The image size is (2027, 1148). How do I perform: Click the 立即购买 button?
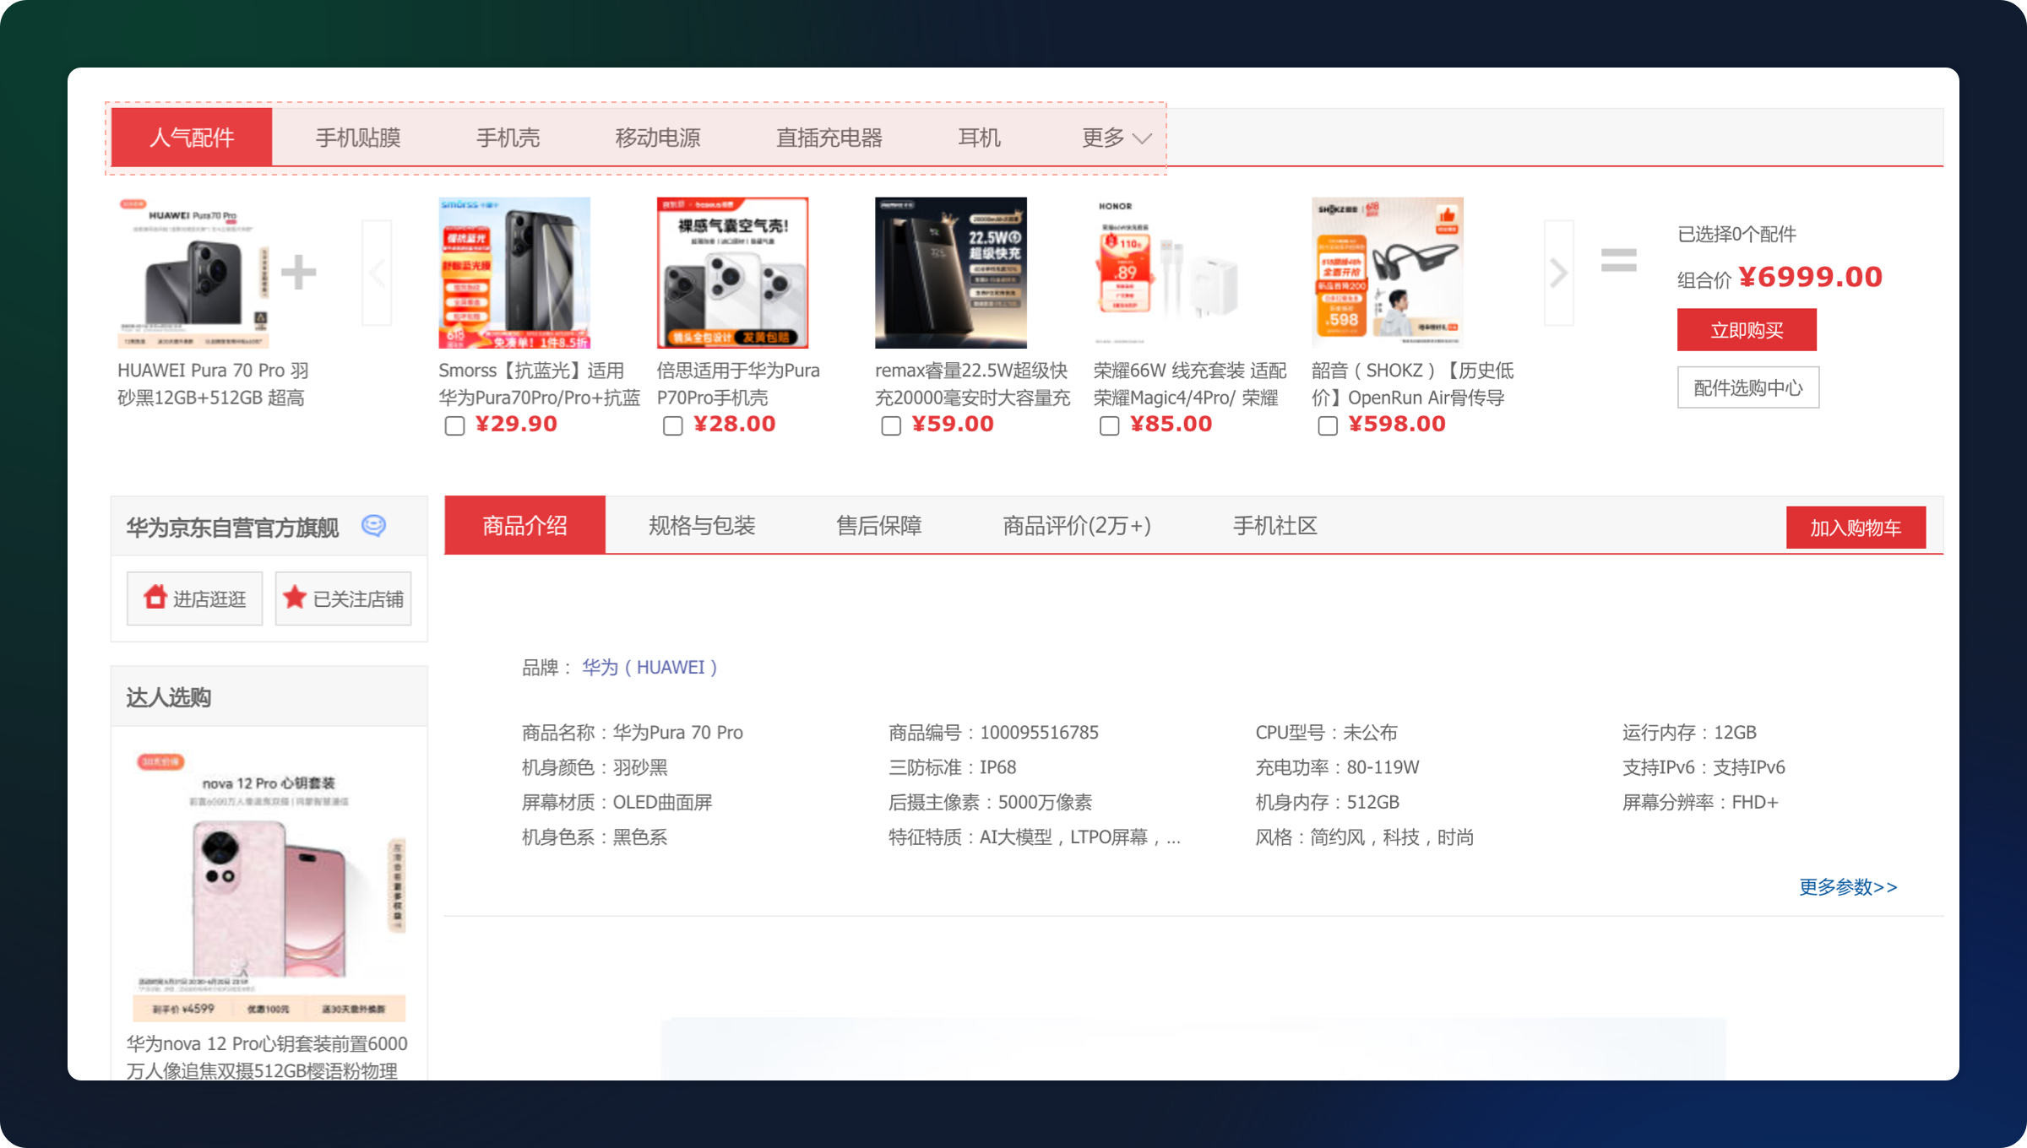point(1747,329)
